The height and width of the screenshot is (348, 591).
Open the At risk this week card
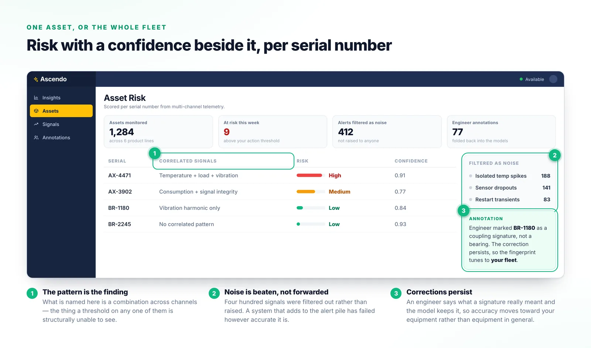[273, 132]
